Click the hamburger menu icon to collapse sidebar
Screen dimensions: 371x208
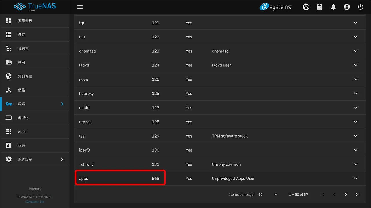click(80, 7)
